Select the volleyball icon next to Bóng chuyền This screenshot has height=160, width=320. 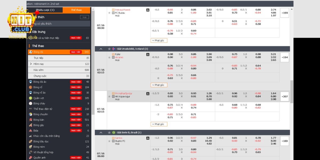point(31,114)
